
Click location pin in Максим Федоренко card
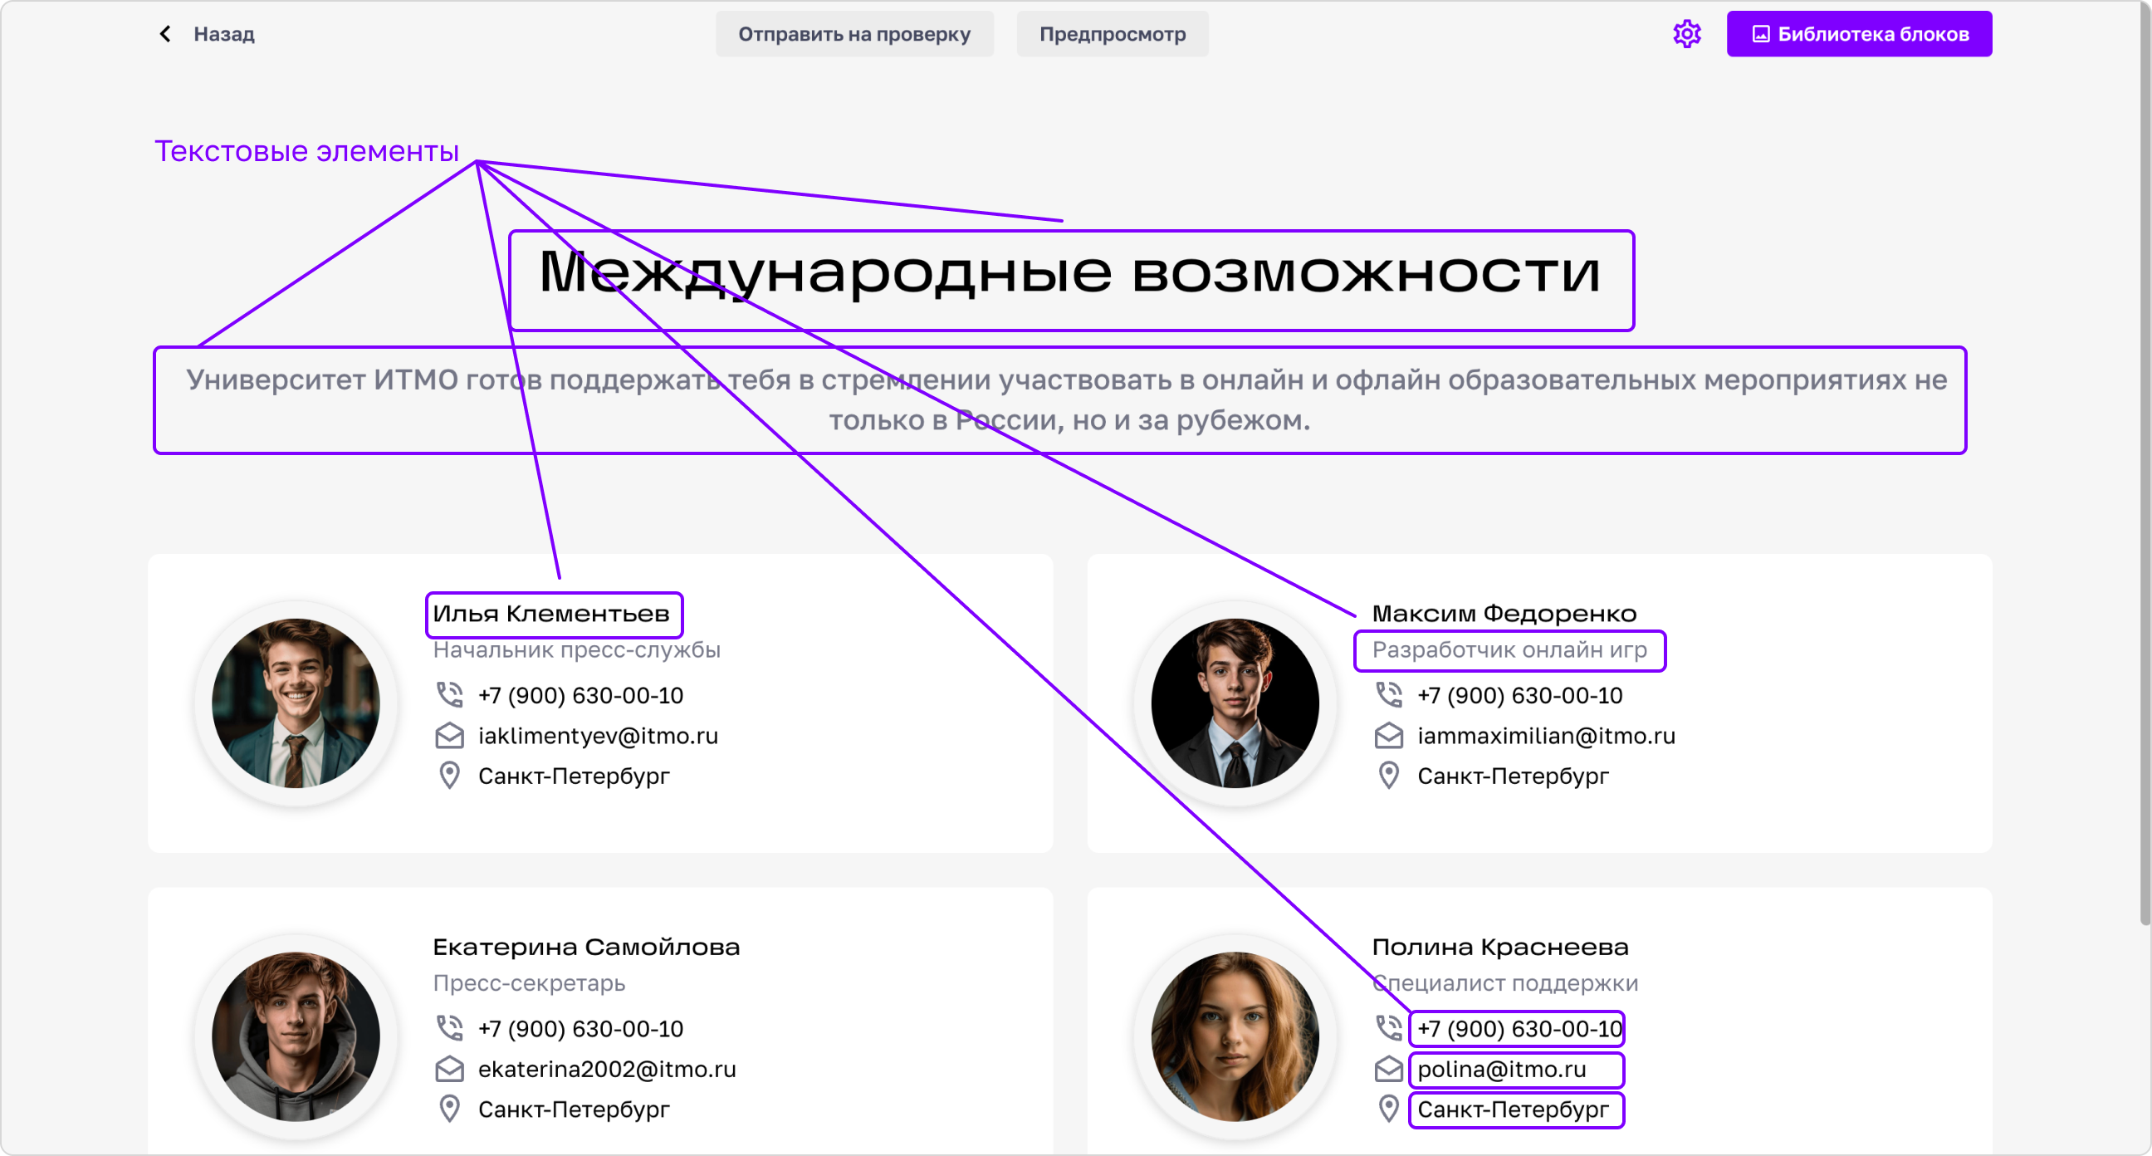pyautogui.click(x=1388, y=776)
